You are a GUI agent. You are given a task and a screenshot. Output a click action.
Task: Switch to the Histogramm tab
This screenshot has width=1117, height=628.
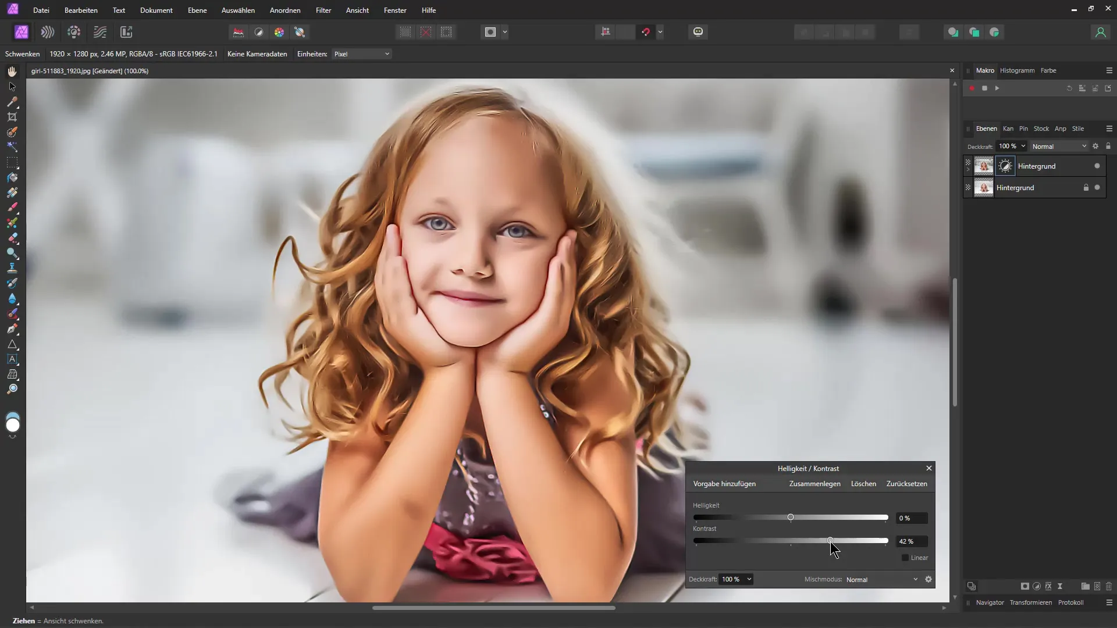(x=1017, y=71)
